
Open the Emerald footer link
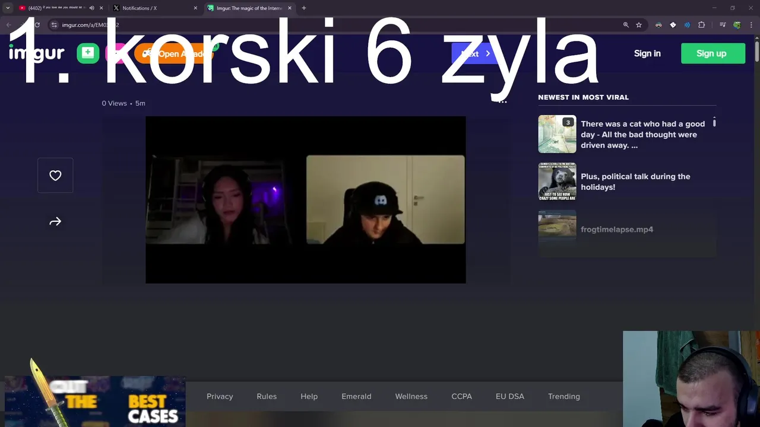tap(356, 396)
